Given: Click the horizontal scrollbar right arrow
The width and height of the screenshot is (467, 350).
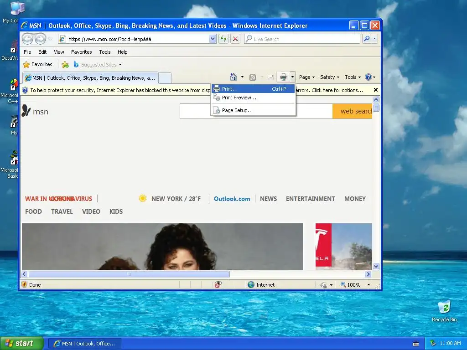Looking at the screenshot, I should (368, 274).
